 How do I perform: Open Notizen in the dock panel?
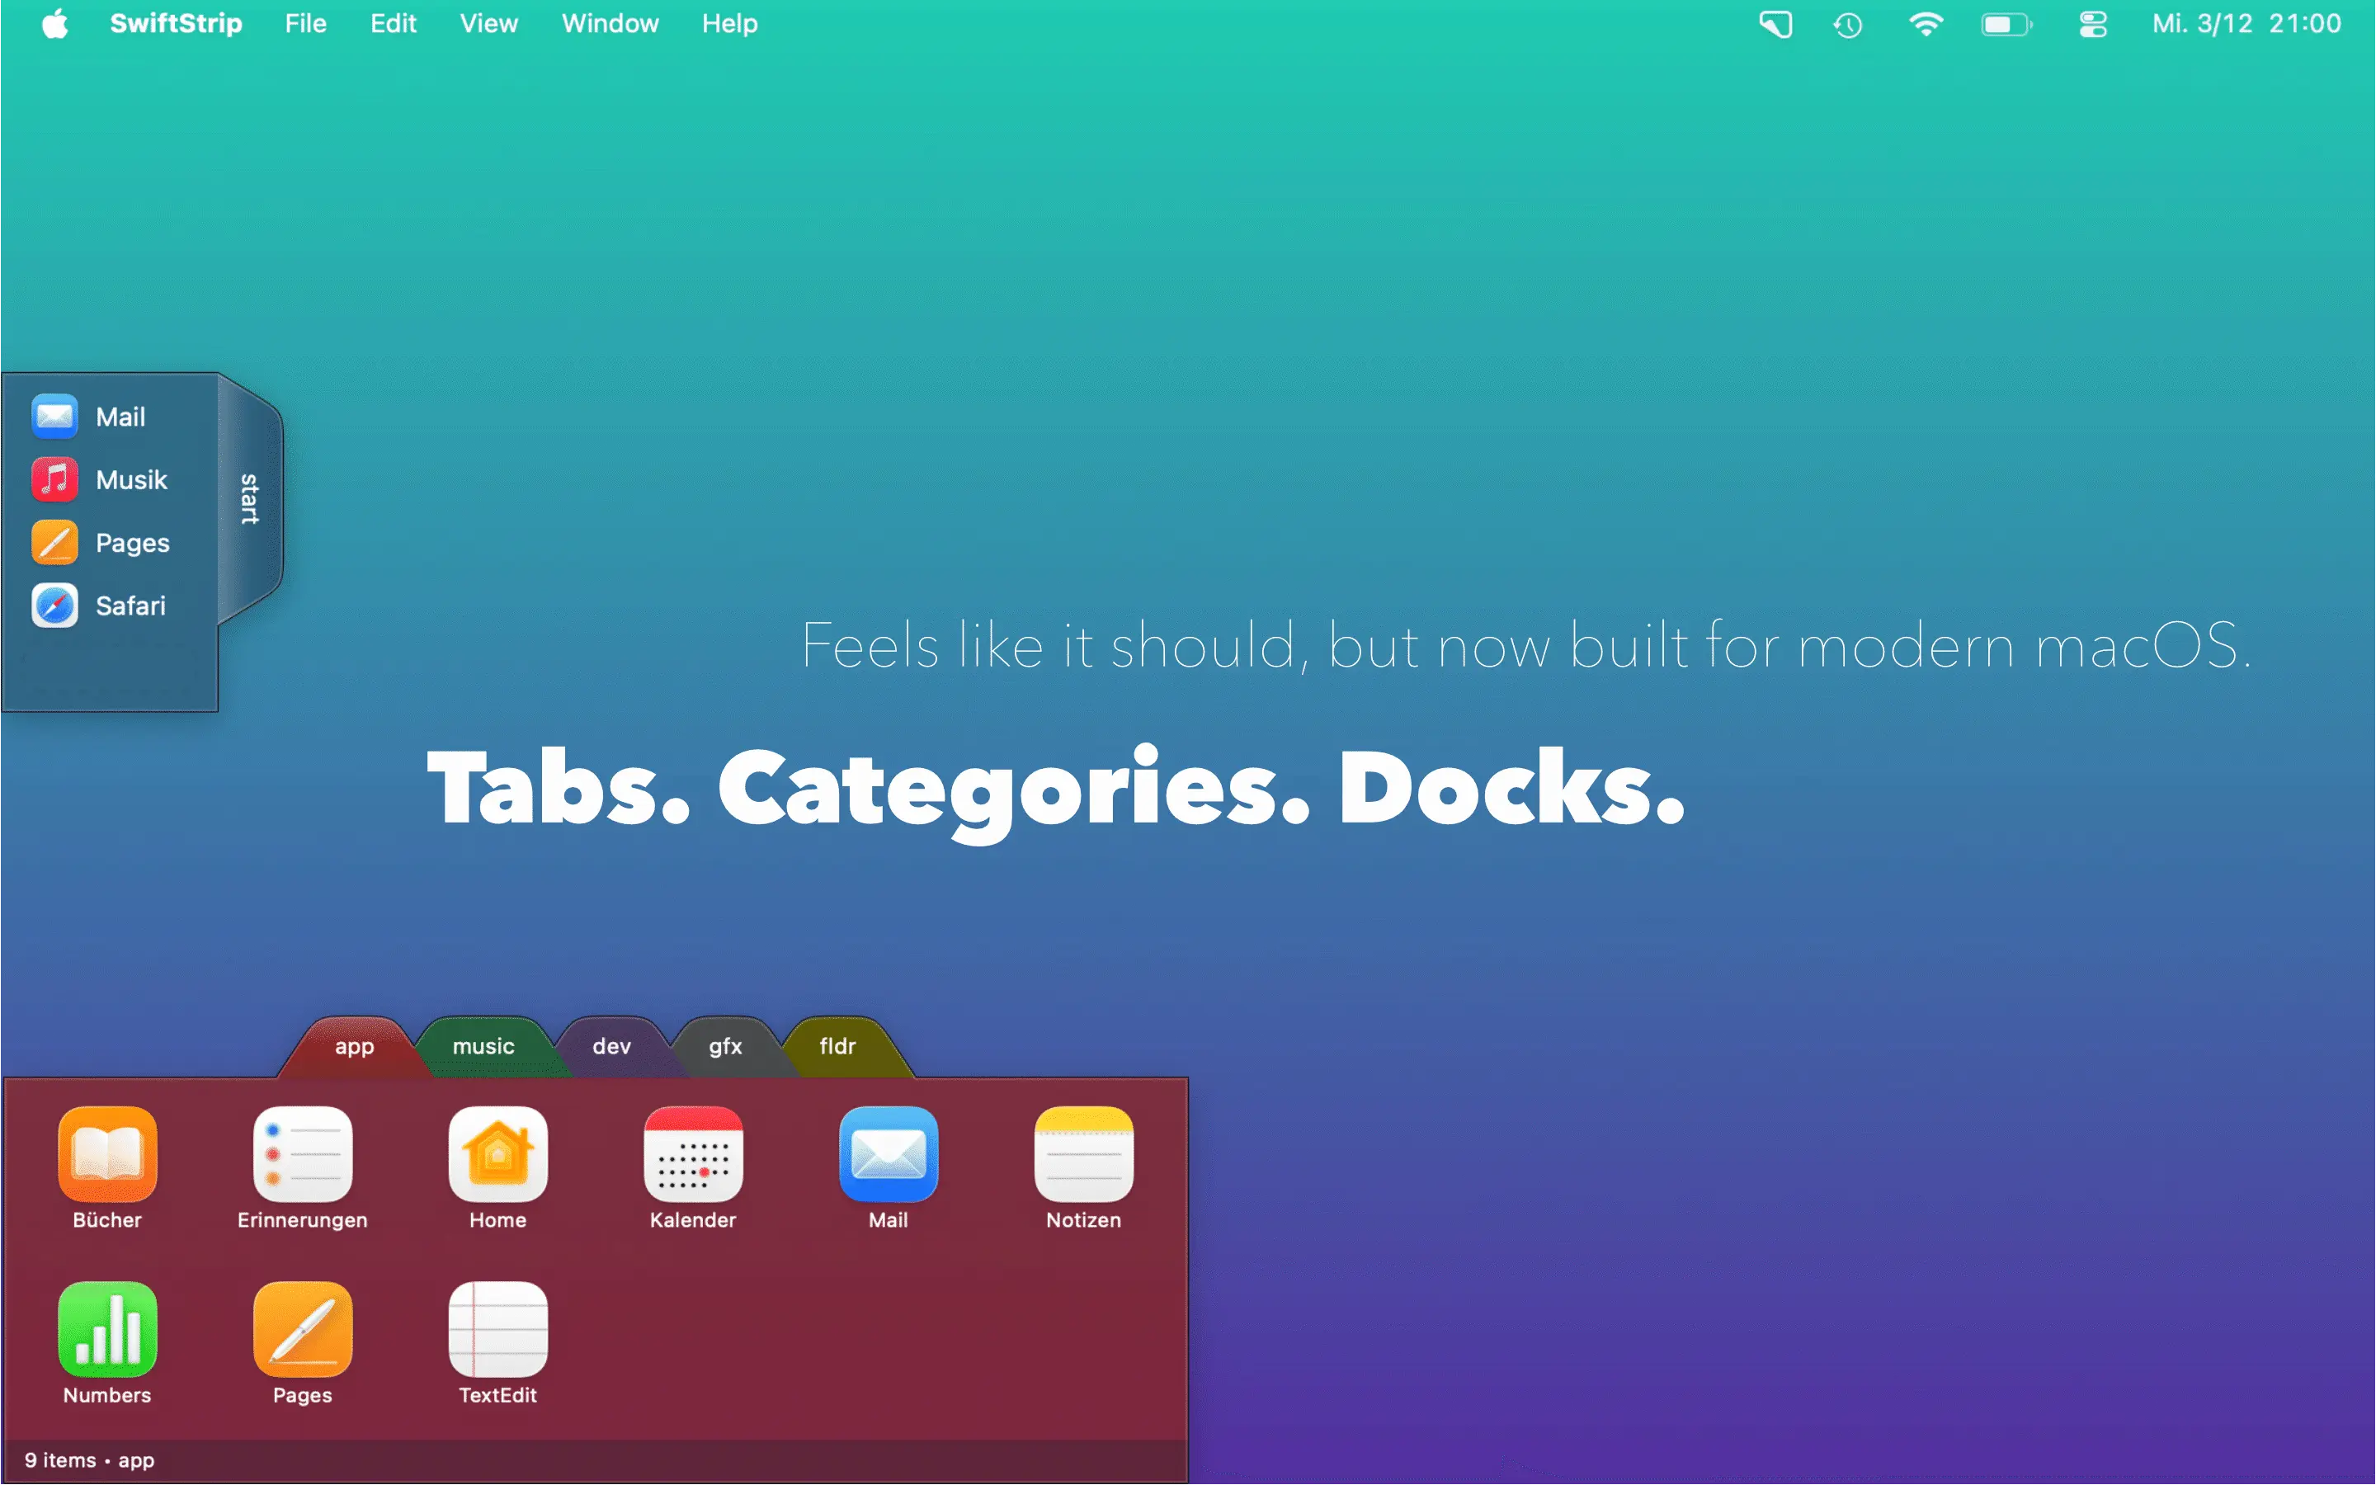coord(1083,1155)
